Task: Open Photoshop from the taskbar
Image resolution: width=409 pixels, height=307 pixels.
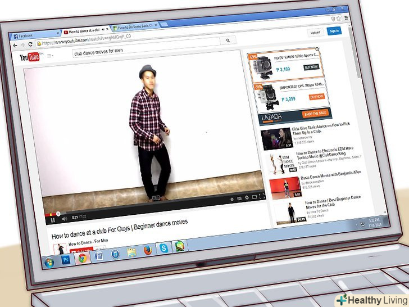Action: 66,260
